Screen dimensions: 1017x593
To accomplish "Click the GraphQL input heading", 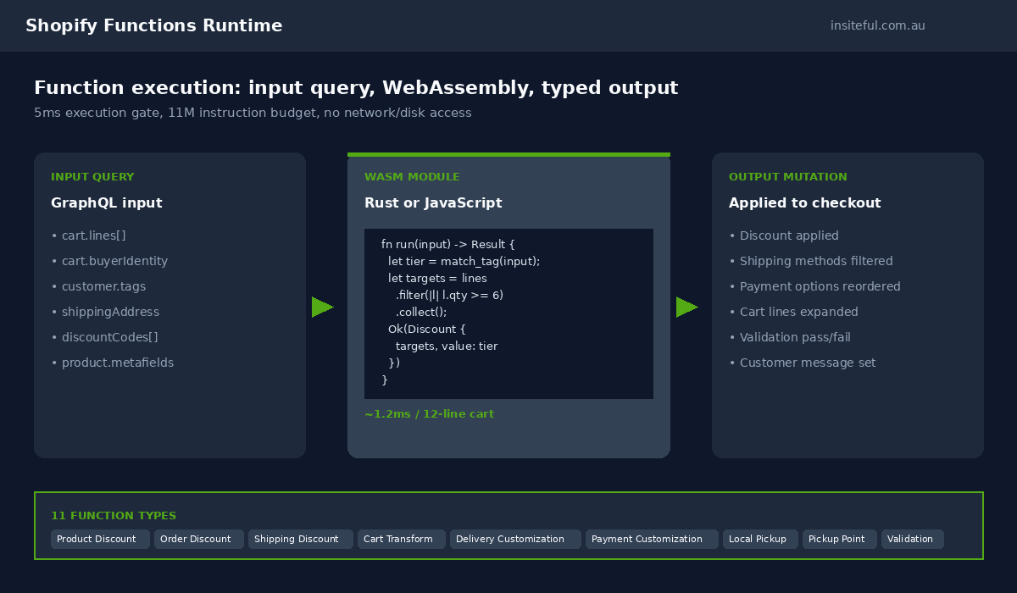I will pyautogui.click(x=107, y=203).
